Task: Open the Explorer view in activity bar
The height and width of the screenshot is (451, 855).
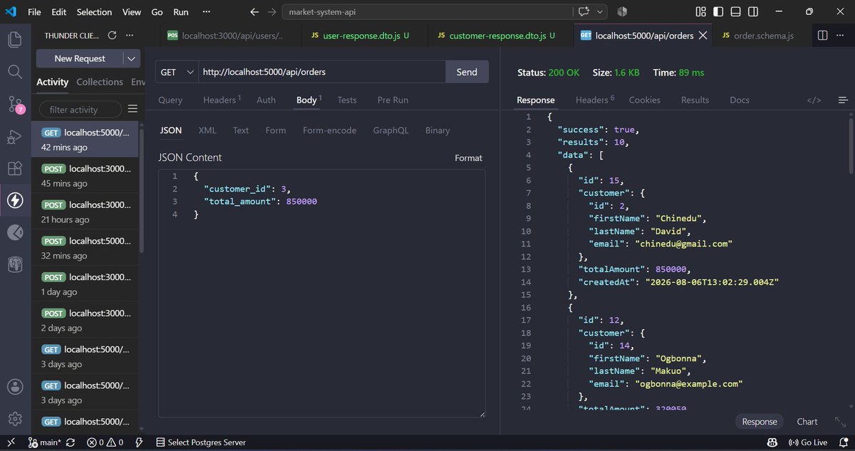Action: (15, 39)
